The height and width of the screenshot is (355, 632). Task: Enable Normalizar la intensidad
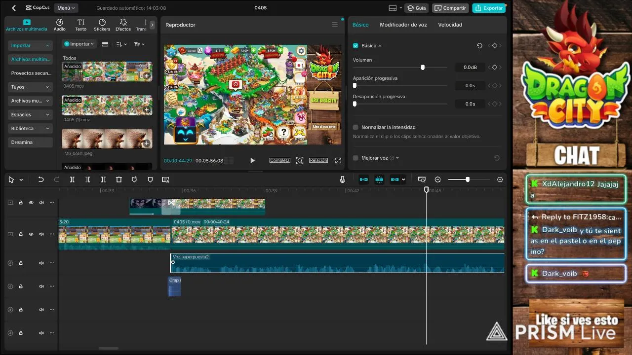coord(355,127)
